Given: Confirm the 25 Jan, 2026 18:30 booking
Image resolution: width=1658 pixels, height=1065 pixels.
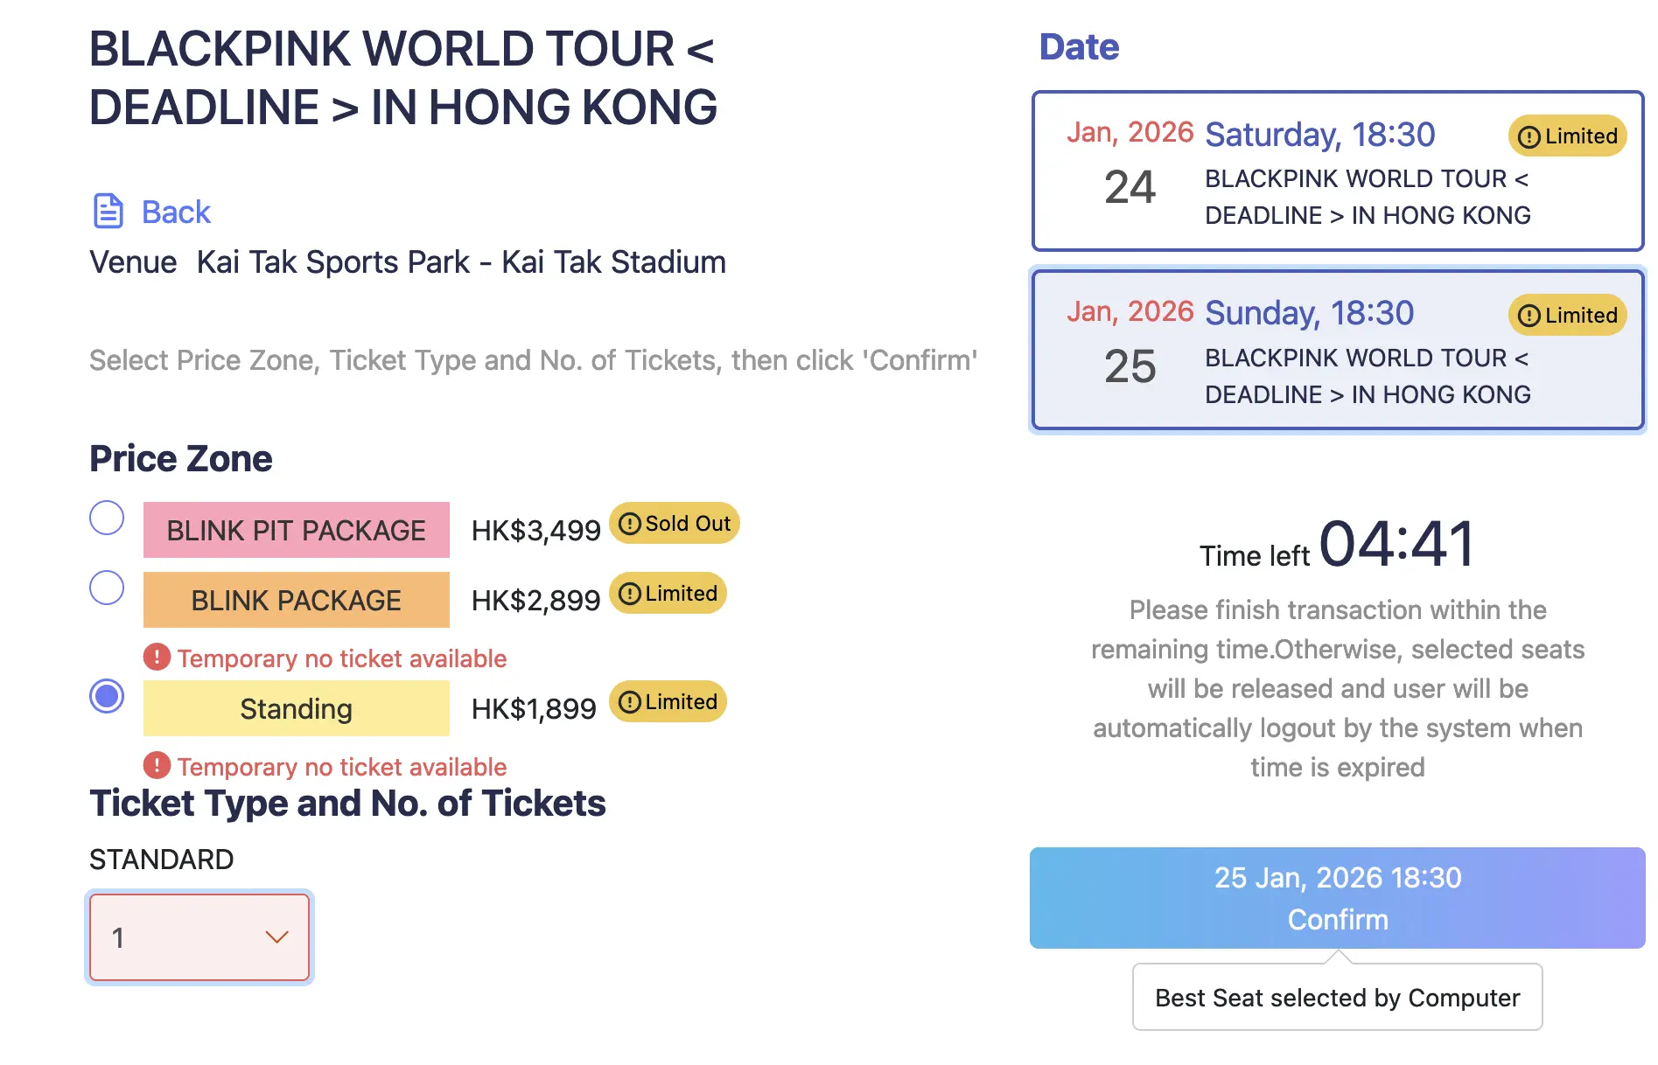Looking at the screenshot, I should point(1337,898).
